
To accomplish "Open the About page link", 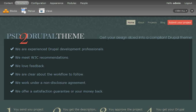I will (141, 22).
